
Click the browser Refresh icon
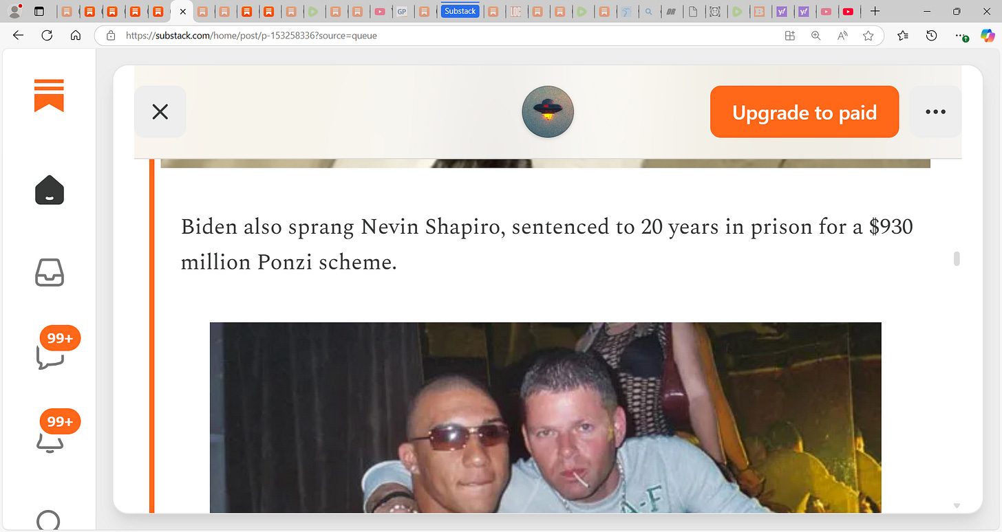47,36
